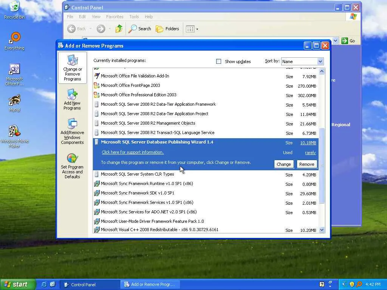
Task: Click the Forward arrow in Control Panel toolbar
Action: (101, 29)
